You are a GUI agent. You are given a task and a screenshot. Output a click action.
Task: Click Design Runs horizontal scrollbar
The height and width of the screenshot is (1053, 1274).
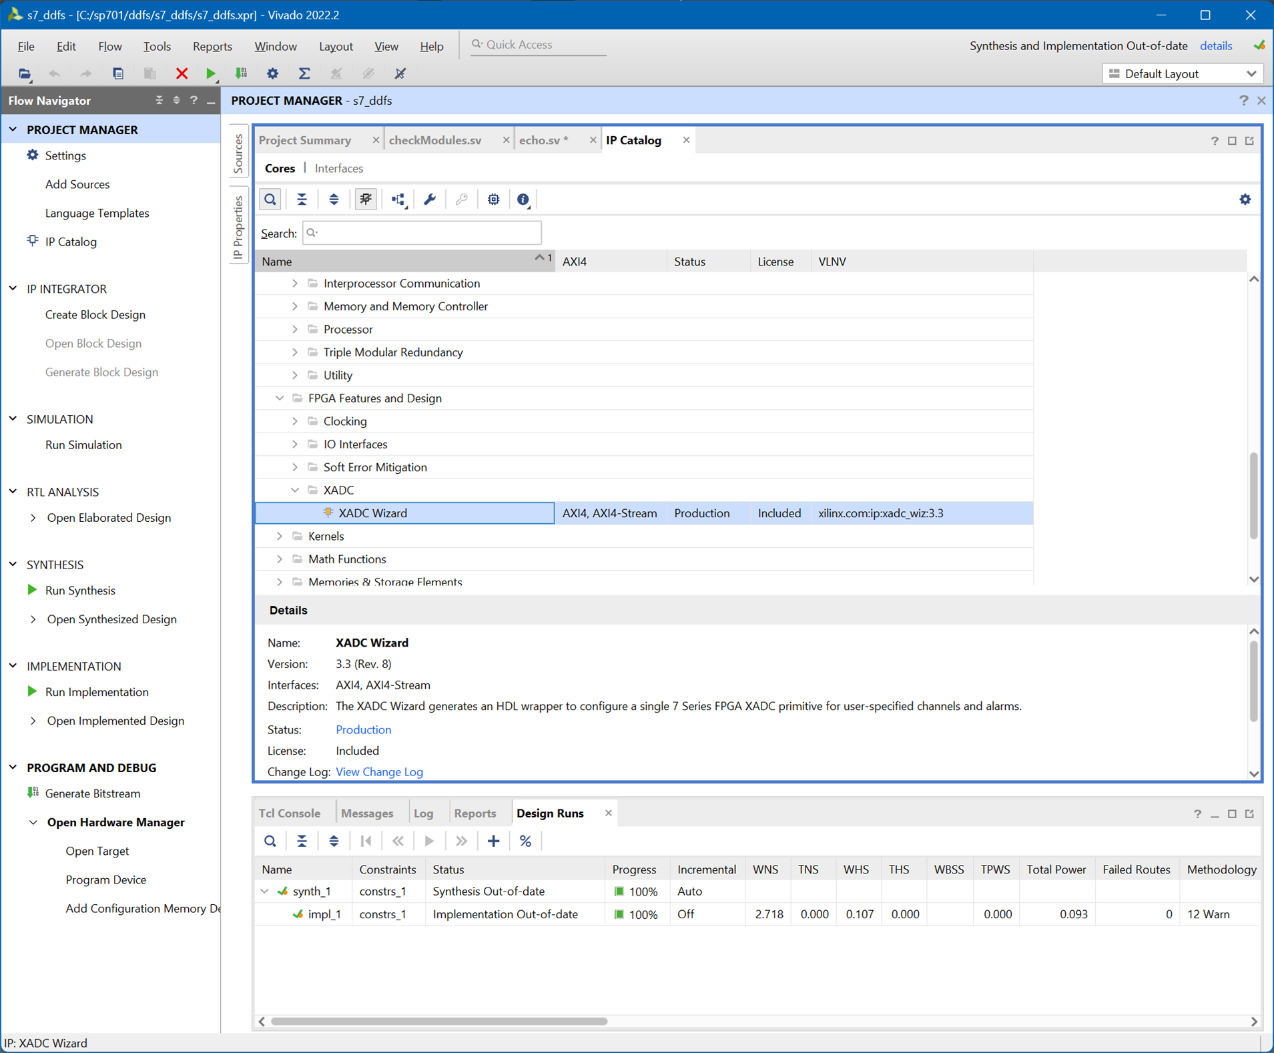click(x=439, y=1021)
